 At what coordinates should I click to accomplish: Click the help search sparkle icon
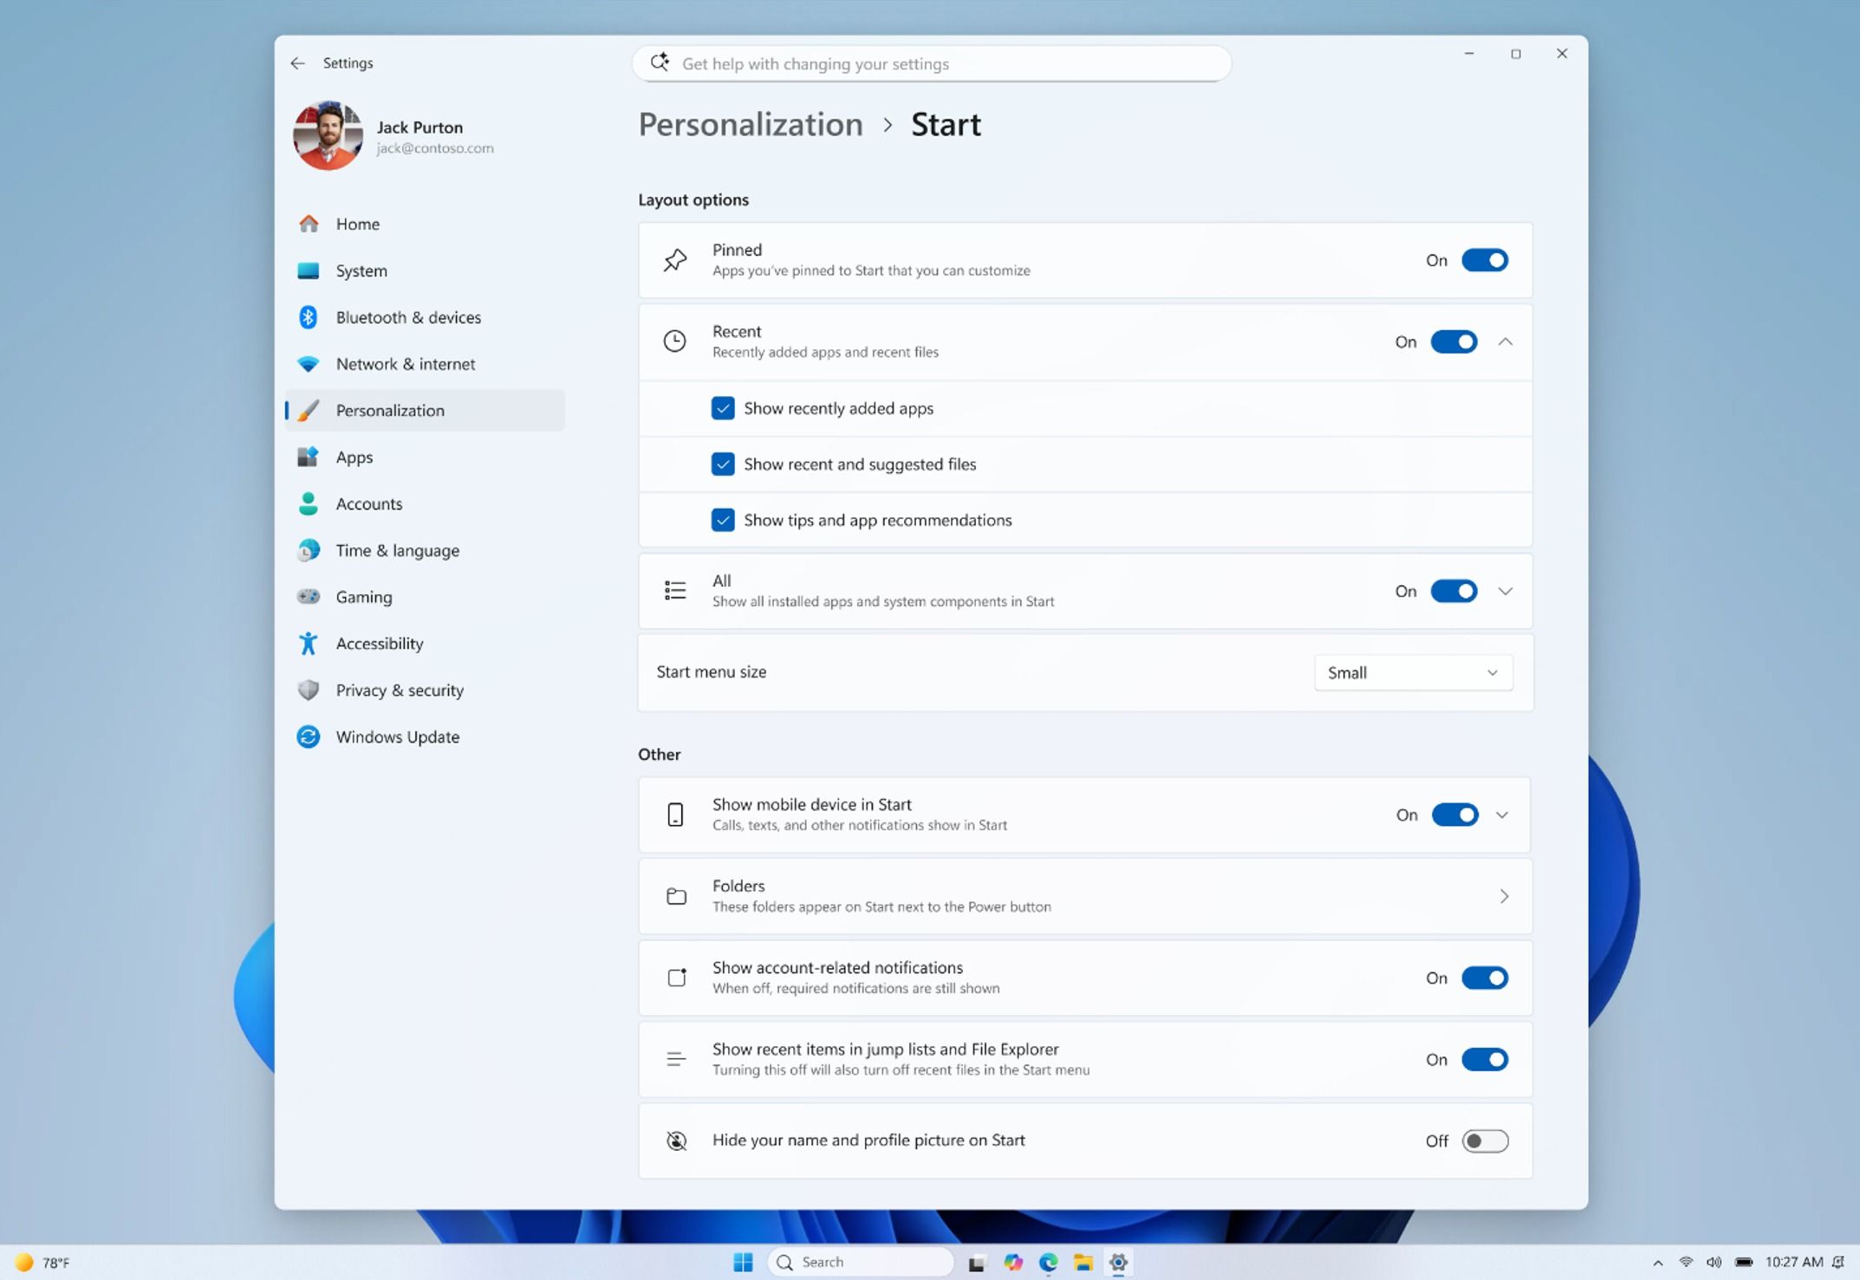point(660,62)
